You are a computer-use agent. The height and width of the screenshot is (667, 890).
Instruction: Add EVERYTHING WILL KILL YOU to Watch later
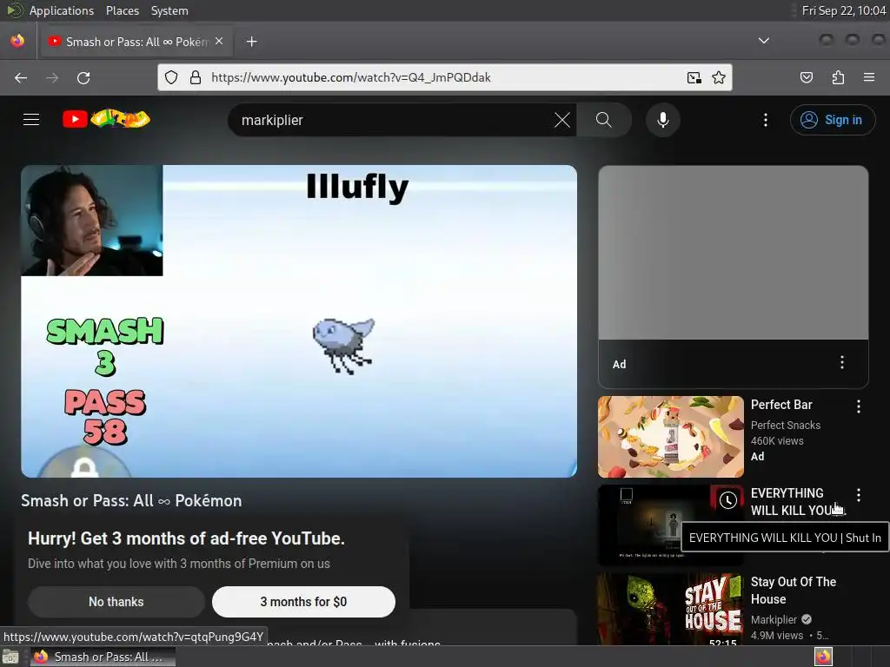tap(728, 499)
